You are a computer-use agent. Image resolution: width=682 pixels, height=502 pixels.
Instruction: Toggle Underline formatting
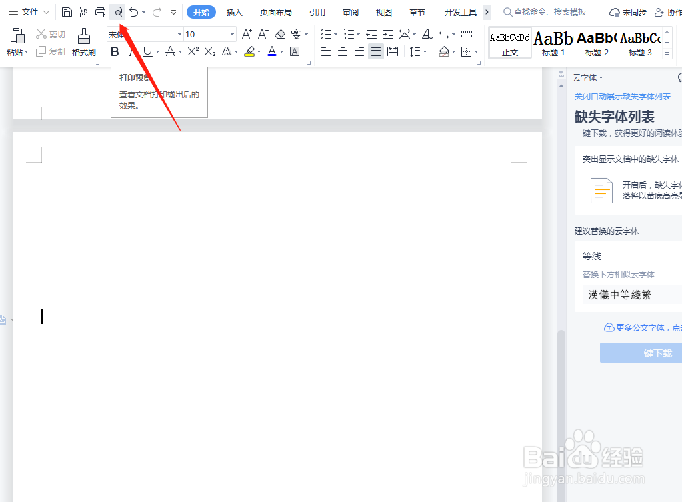148,52
